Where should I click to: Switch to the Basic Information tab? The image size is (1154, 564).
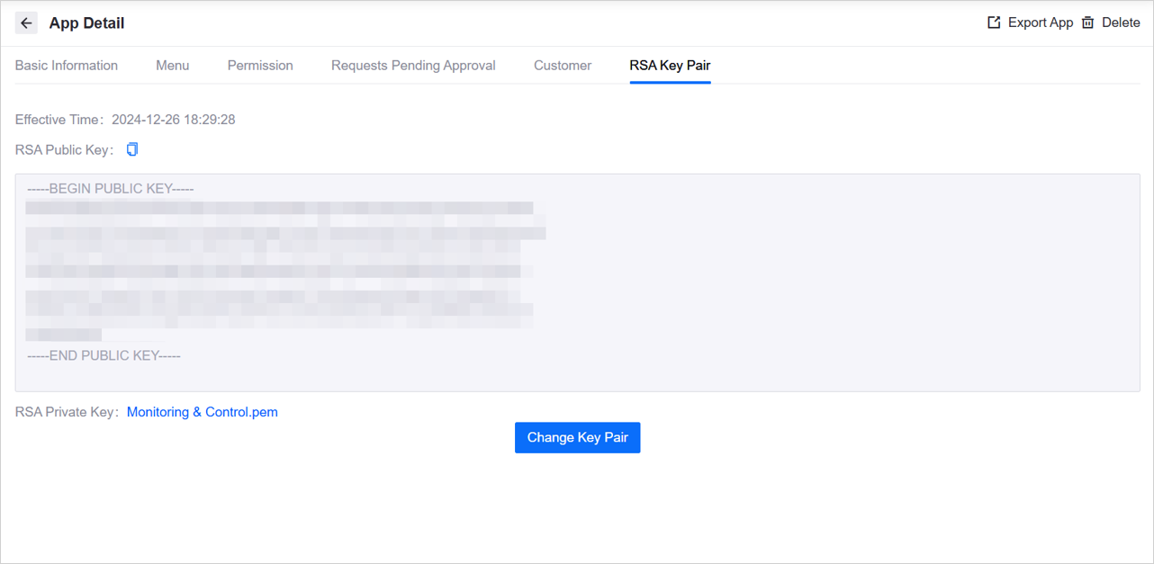tap(66, 65)
